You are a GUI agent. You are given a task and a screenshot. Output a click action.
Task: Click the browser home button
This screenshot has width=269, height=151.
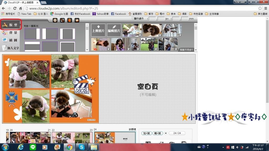[x=20, y=8]
